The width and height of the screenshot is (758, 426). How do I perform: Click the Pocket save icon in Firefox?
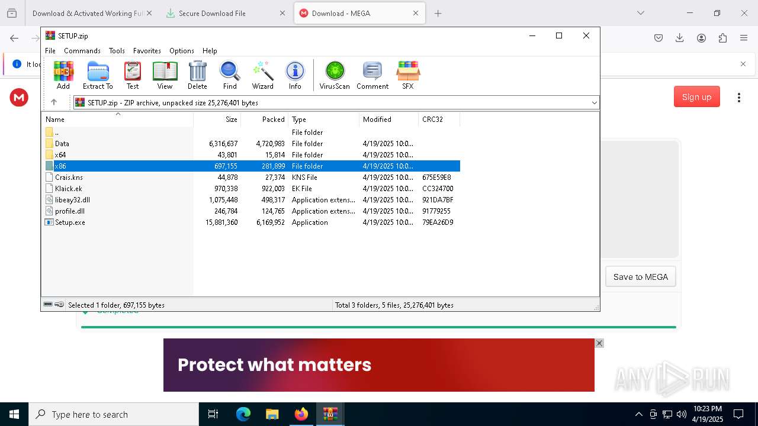click(x=659, y=38)
